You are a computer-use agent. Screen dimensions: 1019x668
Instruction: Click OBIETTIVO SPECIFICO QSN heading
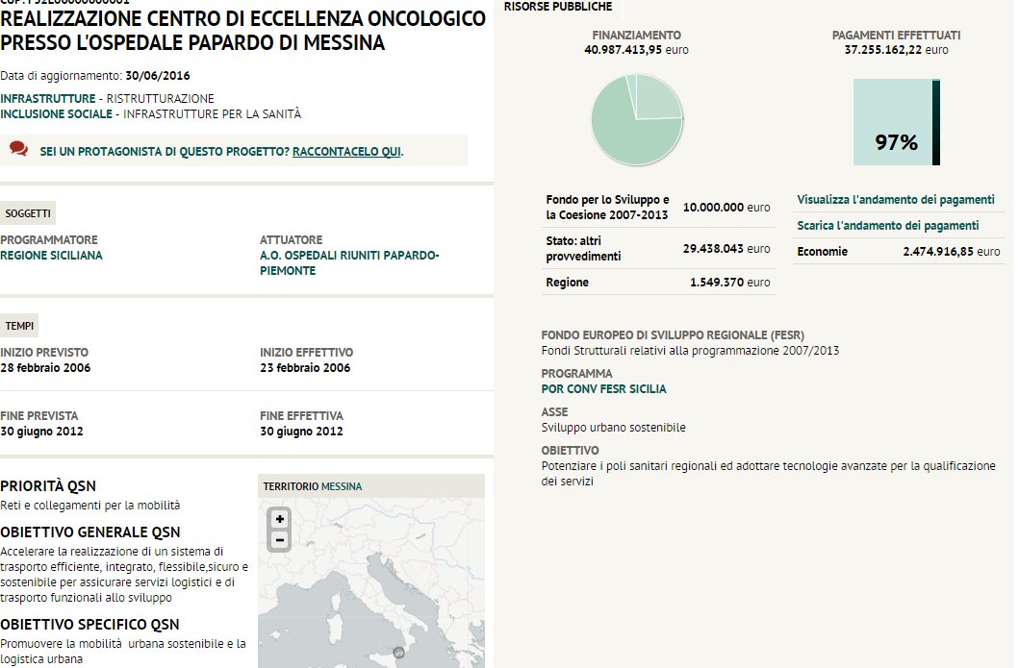[89, 625]
